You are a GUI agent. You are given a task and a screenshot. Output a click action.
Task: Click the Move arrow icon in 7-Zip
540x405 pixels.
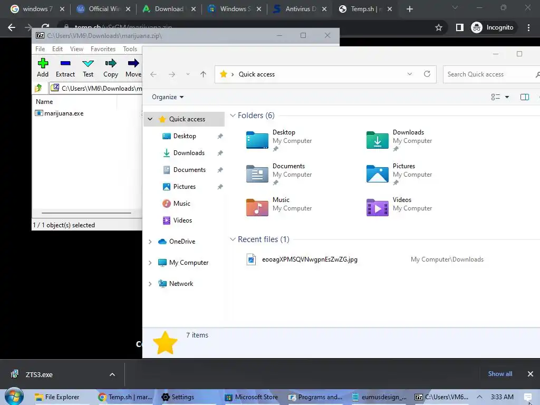(133, 63)
